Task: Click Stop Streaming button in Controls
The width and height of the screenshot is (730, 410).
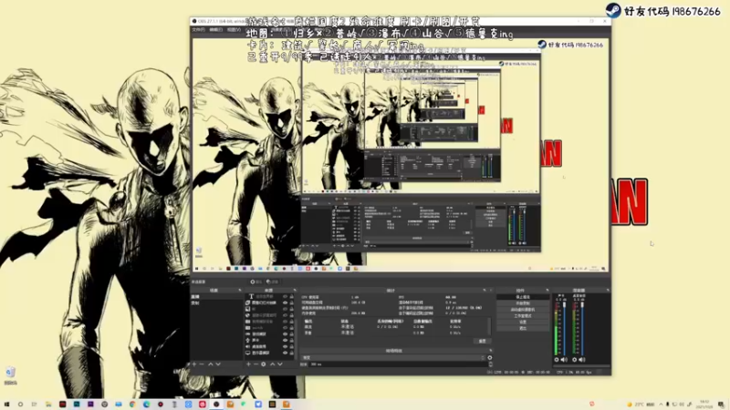Action: click(523, 297)
